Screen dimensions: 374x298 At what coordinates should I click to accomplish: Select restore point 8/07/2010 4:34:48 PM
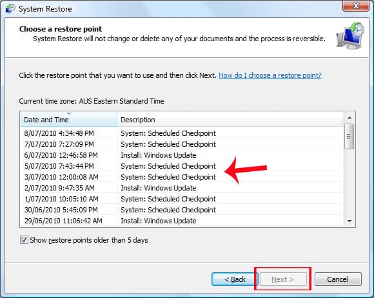(182, 133)
